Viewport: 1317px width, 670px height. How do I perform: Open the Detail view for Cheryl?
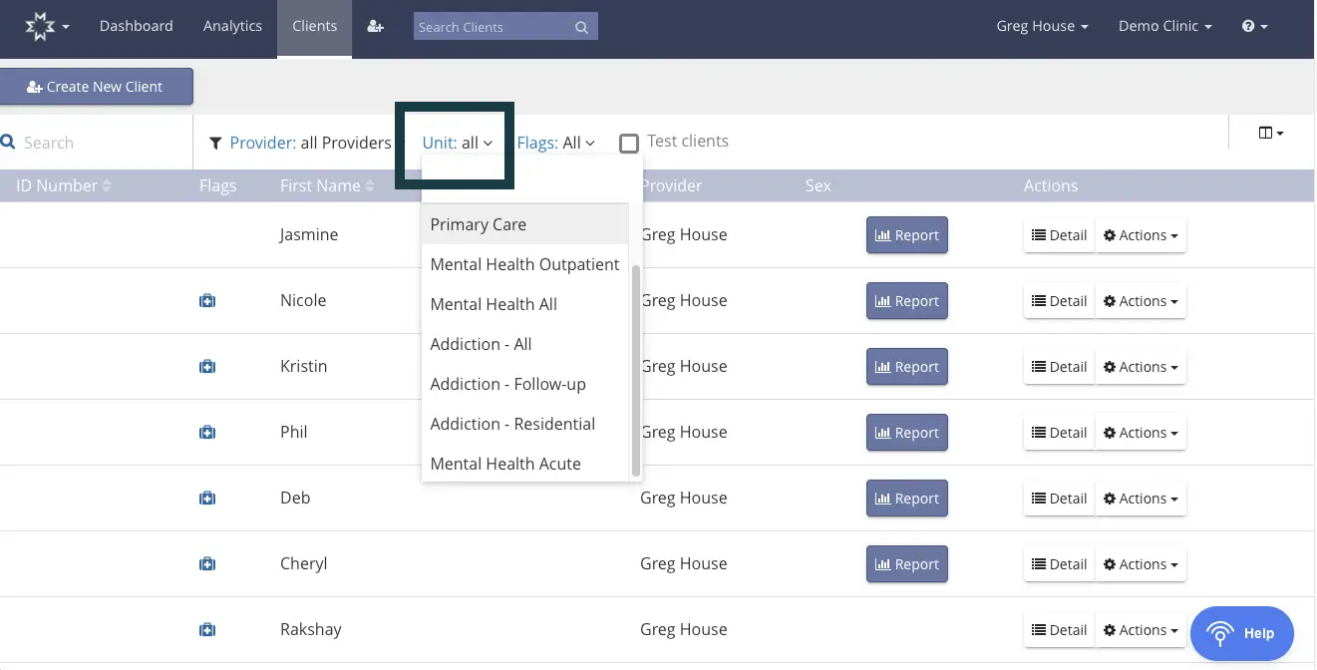1058,563
